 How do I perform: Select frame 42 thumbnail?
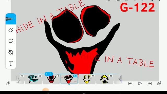tap(33, 79)
